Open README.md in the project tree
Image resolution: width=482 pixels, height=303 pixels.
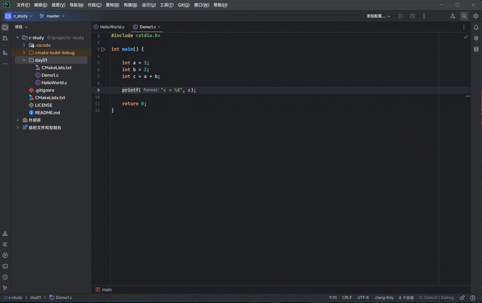[47, 113]
